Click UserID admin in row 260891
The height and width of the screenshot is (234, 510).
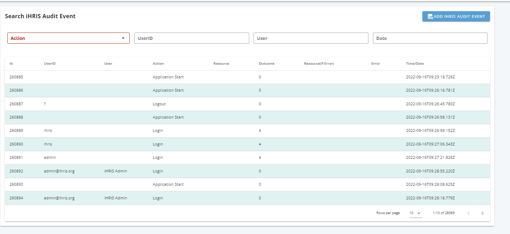50,157
